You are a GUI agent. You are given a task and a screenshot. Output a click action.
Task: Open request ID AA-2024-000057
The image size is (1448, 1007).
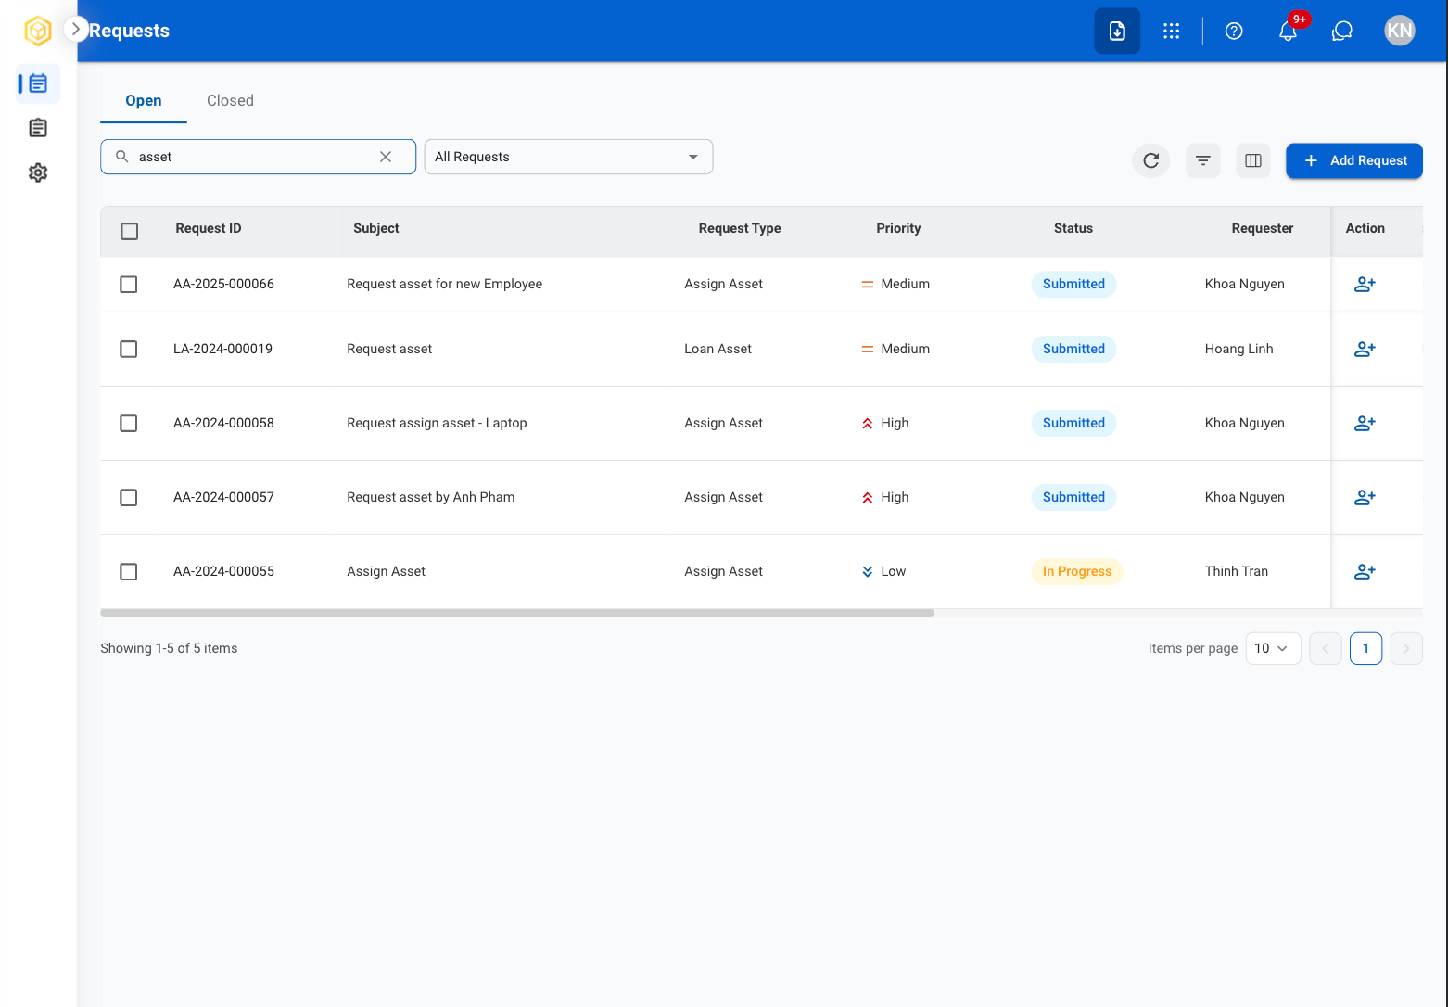pos(224,497)
